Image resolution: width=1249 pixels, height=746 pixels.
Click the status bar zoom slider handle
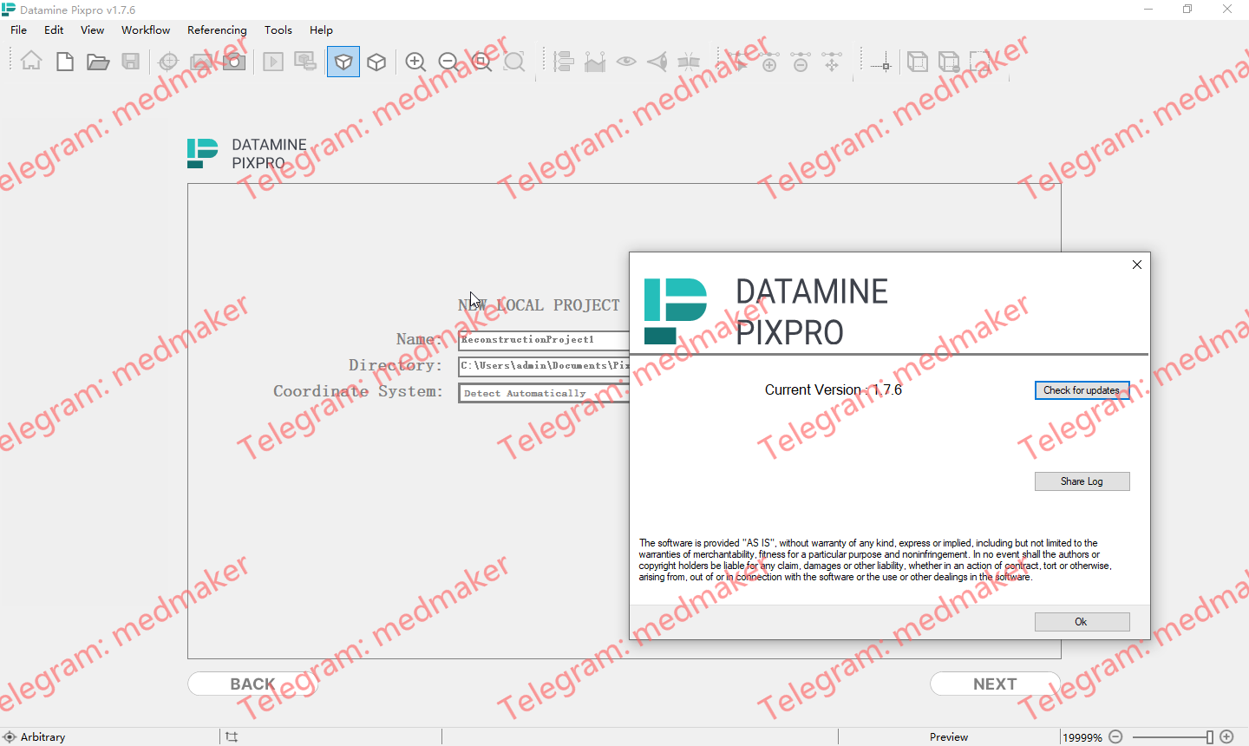[1210, 736]
